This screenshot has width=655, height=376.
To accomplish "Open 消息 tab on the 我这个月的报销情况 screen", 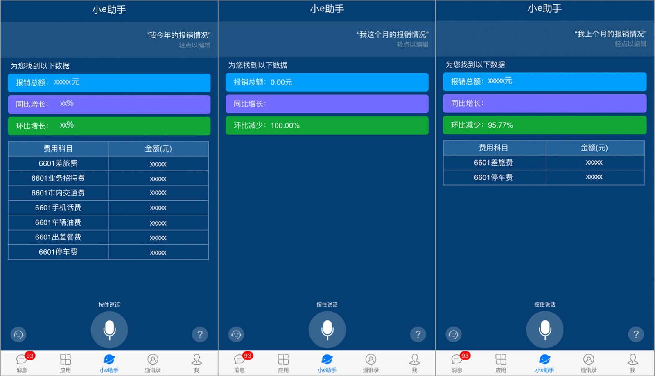I will point(239,363).
